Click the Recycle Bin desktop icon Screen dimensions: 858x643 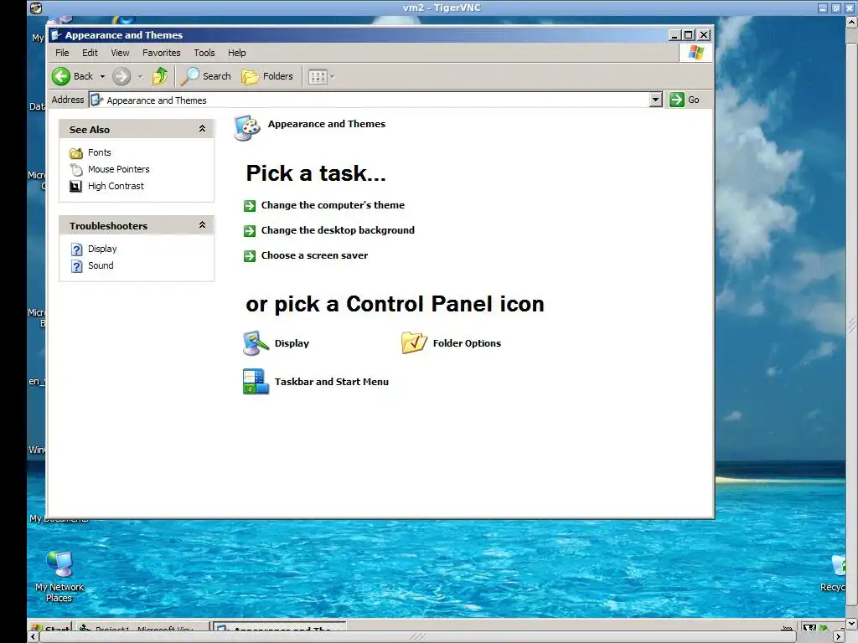(x=837, y=565)
